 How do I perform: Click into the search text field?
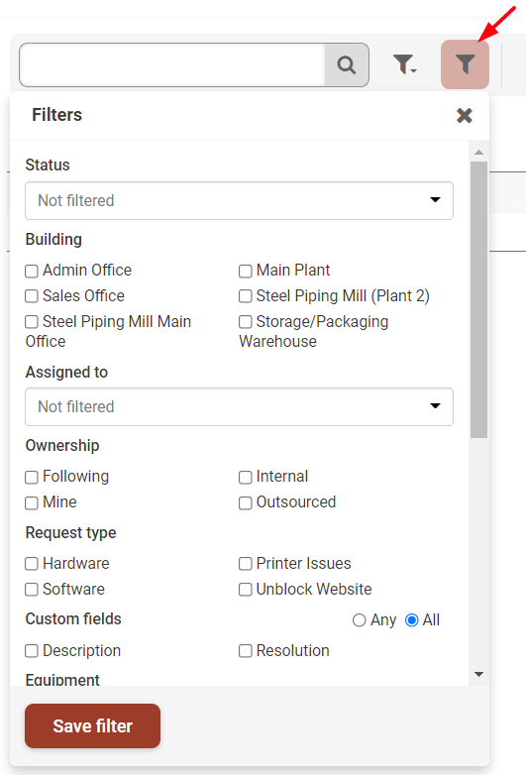point(172,64)
